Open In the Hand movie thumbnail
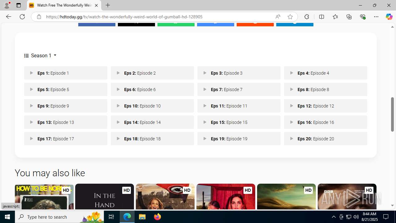The width and height of the screenshot is (396, 223). [105, 197]
